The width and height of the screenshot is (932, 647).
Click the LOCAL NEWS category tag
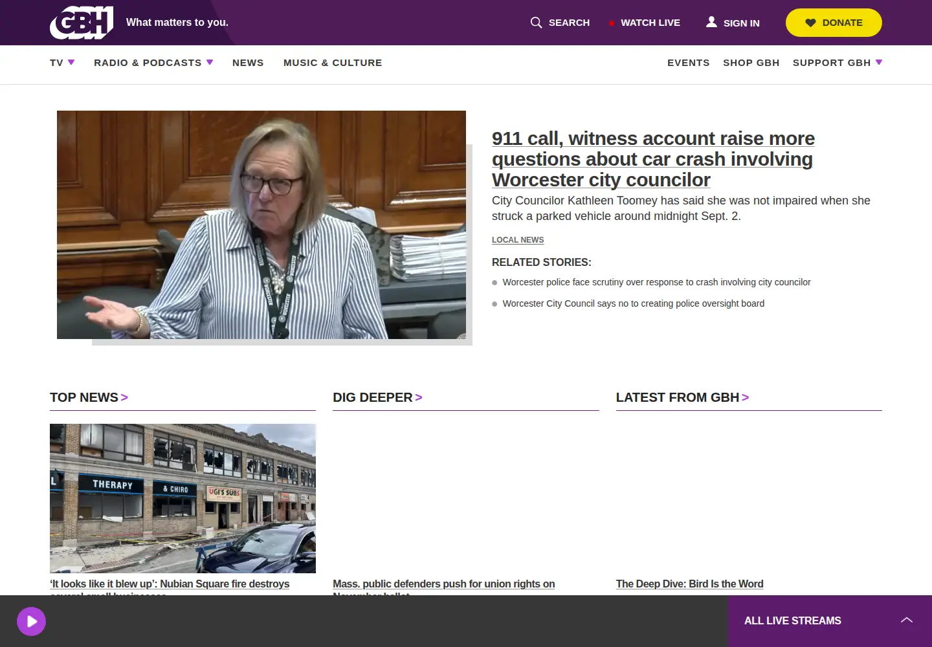click(518, 240)
